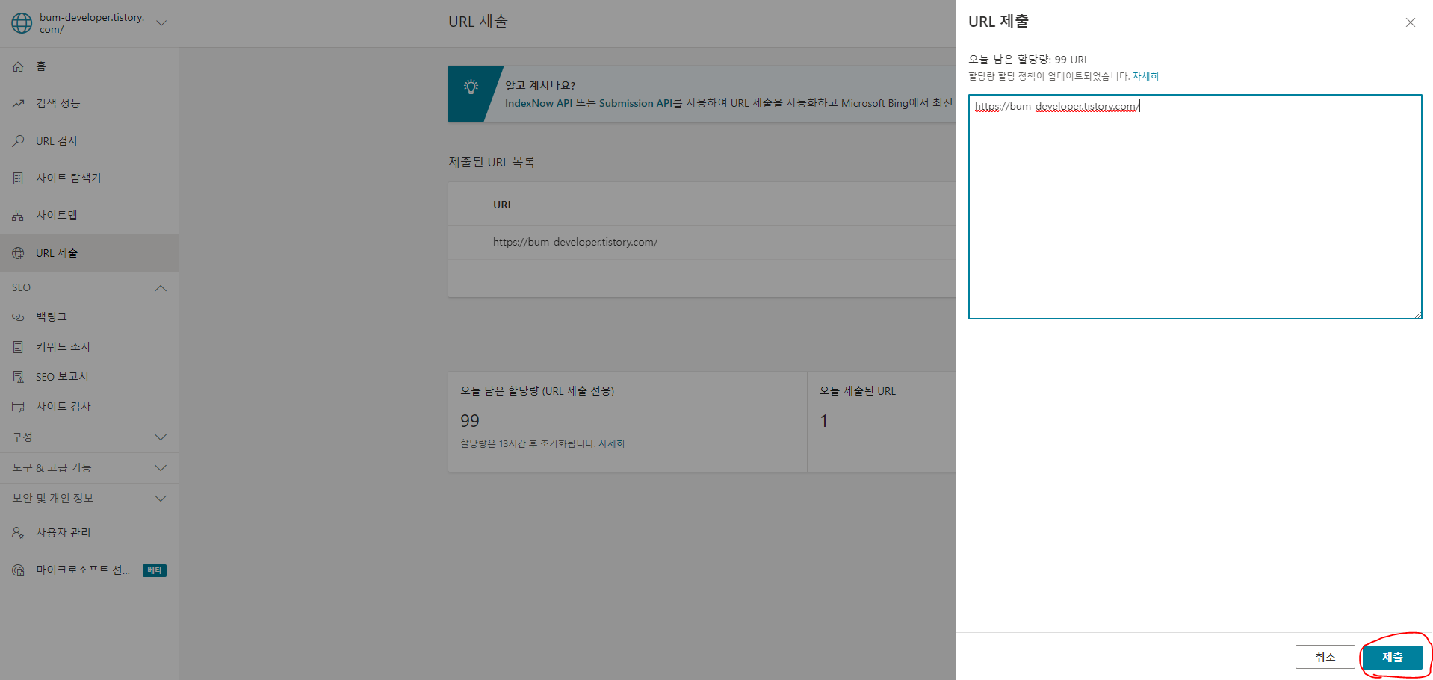Open 검색 성능 menu item
This screenshot has height=680, width=1433.
click(x=89, y=104)
